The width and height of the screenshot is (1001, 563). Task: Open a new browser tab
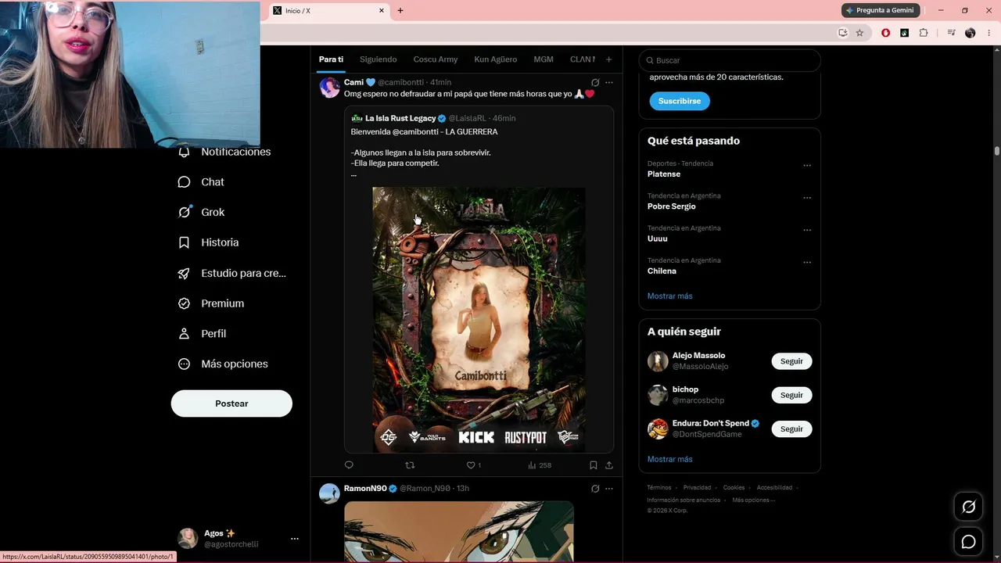(400, 11)
